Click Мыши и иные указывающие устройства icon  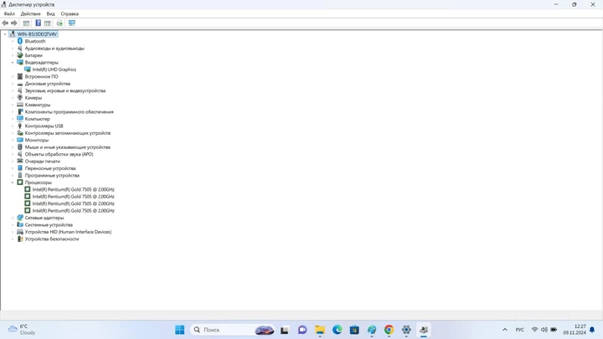20,147
